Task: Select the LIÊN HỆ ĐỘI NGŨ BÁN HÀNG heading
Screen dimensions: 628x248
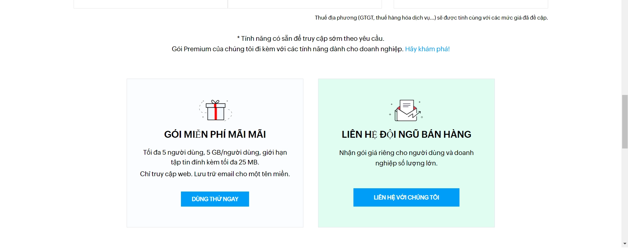Action: [406, 134]
